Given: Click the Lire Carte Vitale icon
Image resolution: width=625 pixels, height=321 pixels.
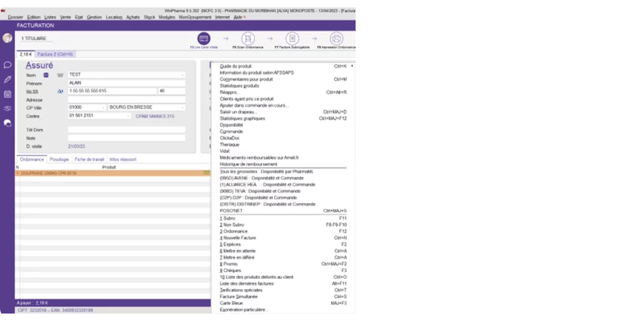Looking at the screenshot, I should pyautogui.click(x=203, y=39).
